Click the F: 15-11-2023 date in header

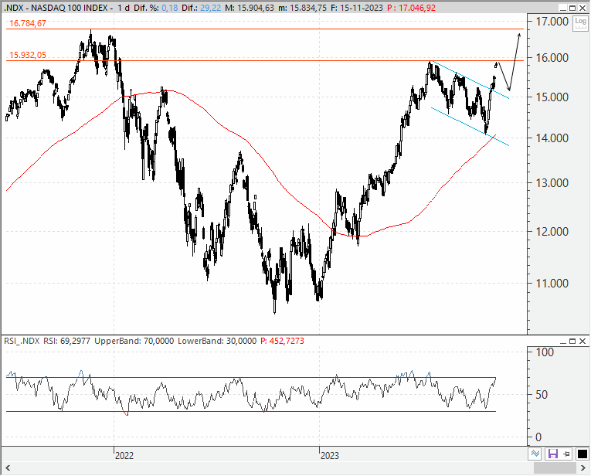[x=357, y=8]
